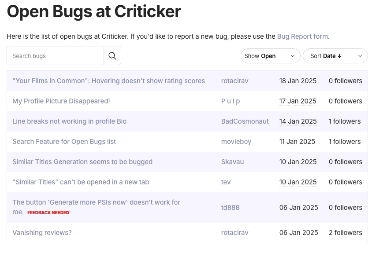Open Similar Titles Generation seems to be bugged
Screen dimensions: 372x253
click(82, 162)
